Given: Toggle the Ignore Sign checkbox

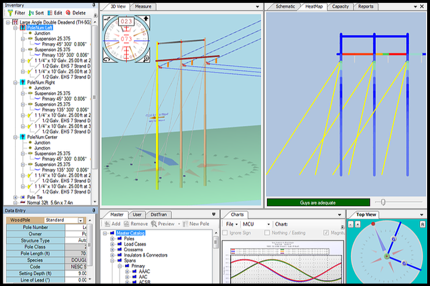Looking at the screenshot, I should (226, 233).
